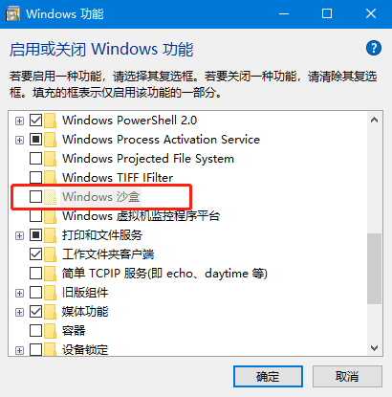Click the folder icon next to 媒体功能
Screen dimensions: 392x397
[50, 312]
